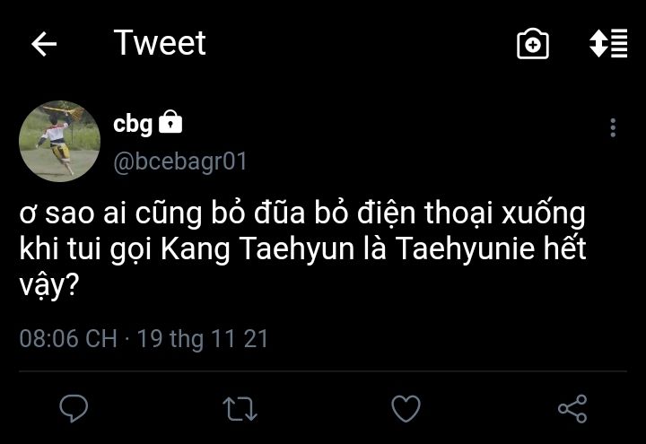Screen dimensions: 646x444
Task: Retweet this post
Action: tap(240, 409)
